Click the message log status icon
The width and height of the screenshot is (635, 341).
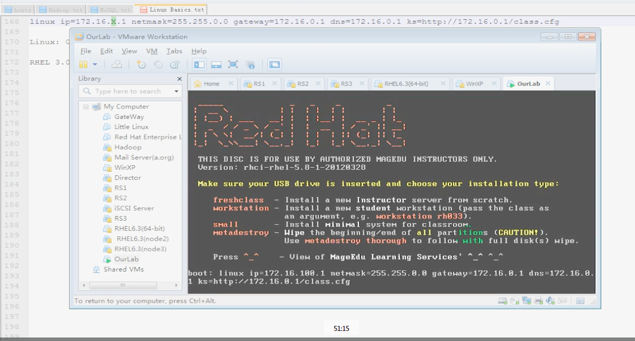point(580,301)
